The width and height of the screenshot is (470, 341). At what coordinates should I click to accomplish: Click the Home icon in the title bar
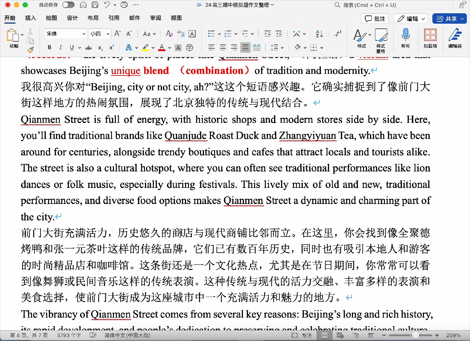click(83, 5)
